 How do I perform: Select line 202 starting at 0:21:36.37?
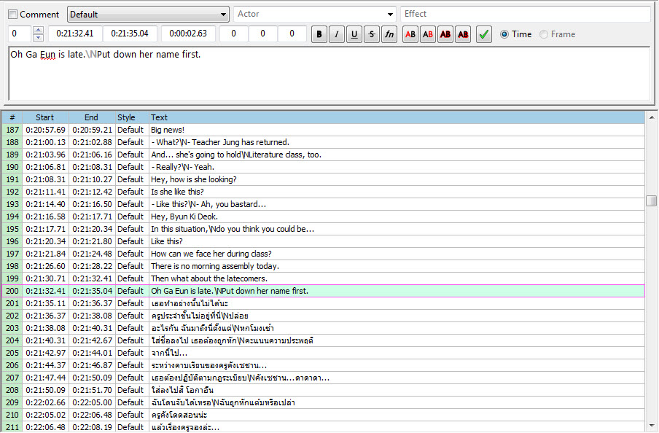point(323,316)
